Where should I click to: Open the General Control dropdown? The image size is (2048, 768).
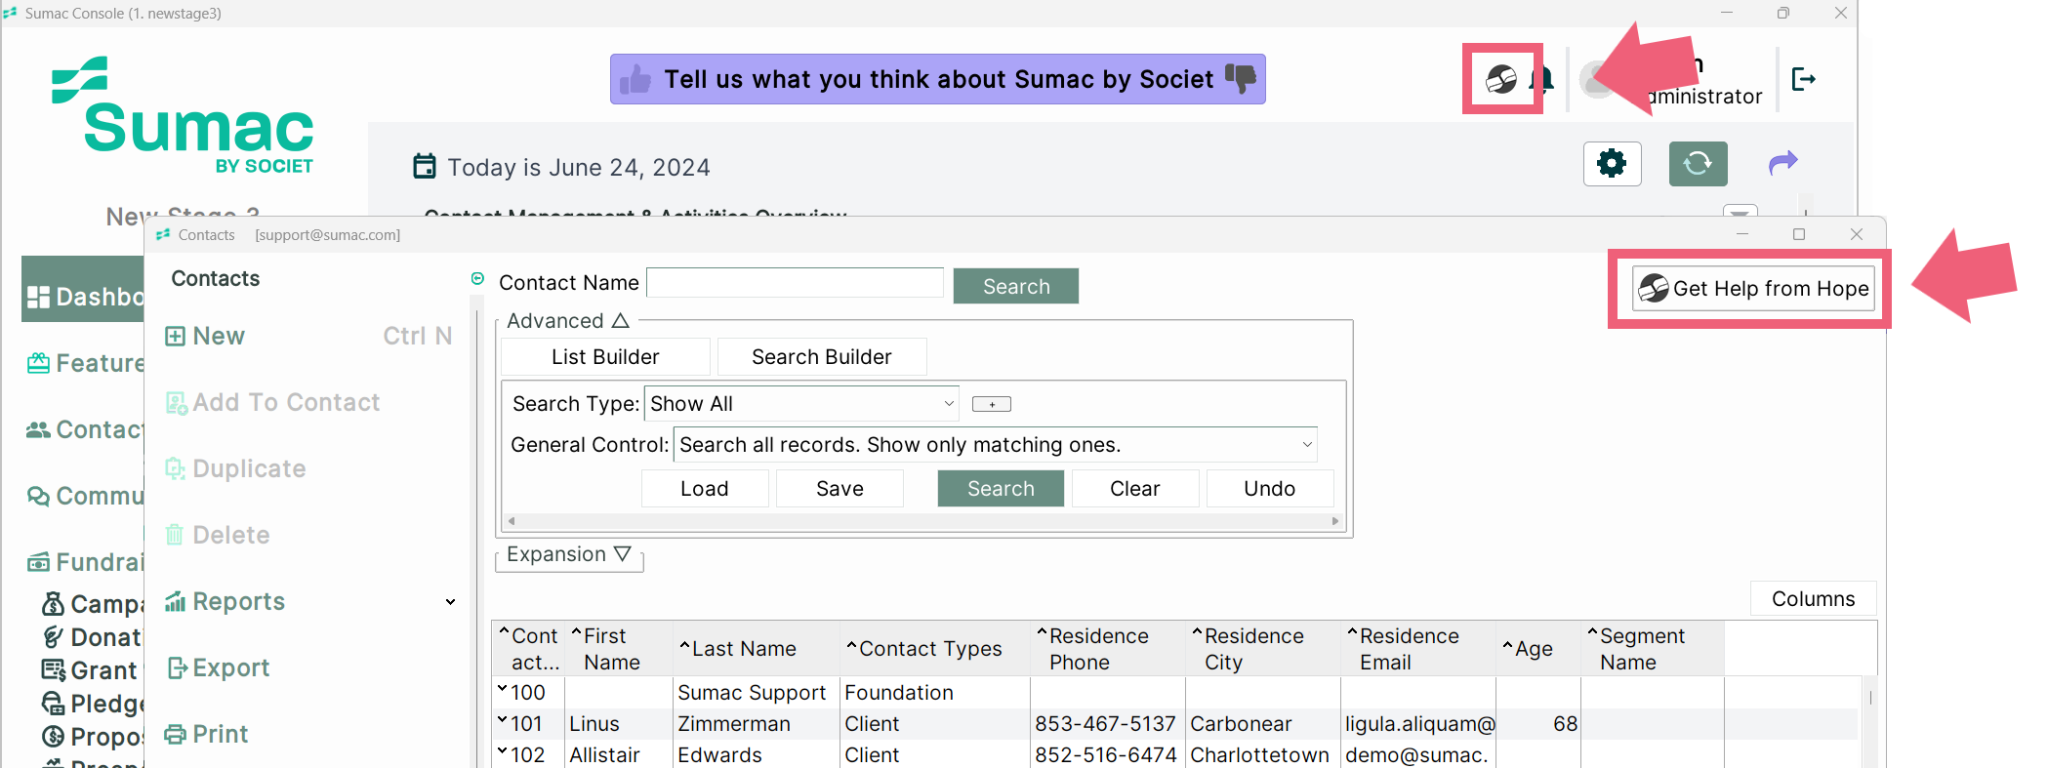[x=995, y=445]
